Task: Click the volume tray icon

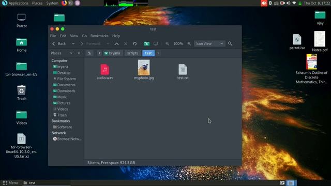Action: (289, 3)
